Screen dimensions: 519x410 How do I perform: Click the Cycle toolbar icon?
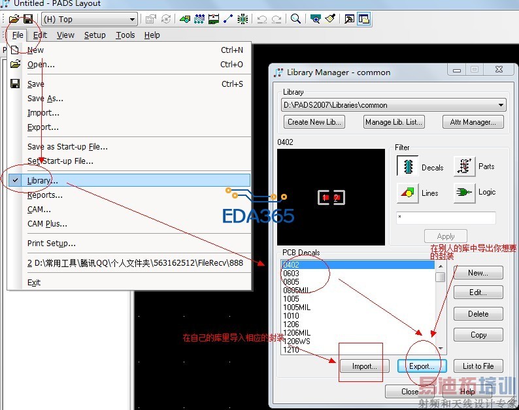166,19
